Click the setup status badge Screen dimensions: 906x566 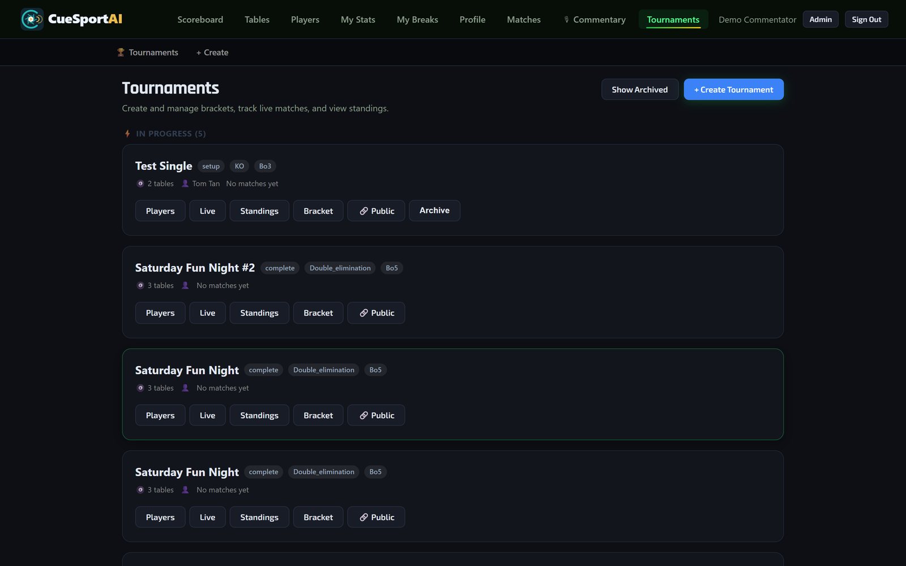click(211, 166)
